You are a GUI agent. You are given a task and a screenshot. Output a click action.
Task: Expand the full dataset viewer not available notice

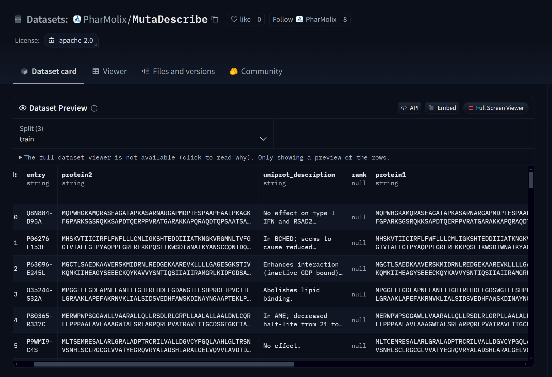coord(205,157)
